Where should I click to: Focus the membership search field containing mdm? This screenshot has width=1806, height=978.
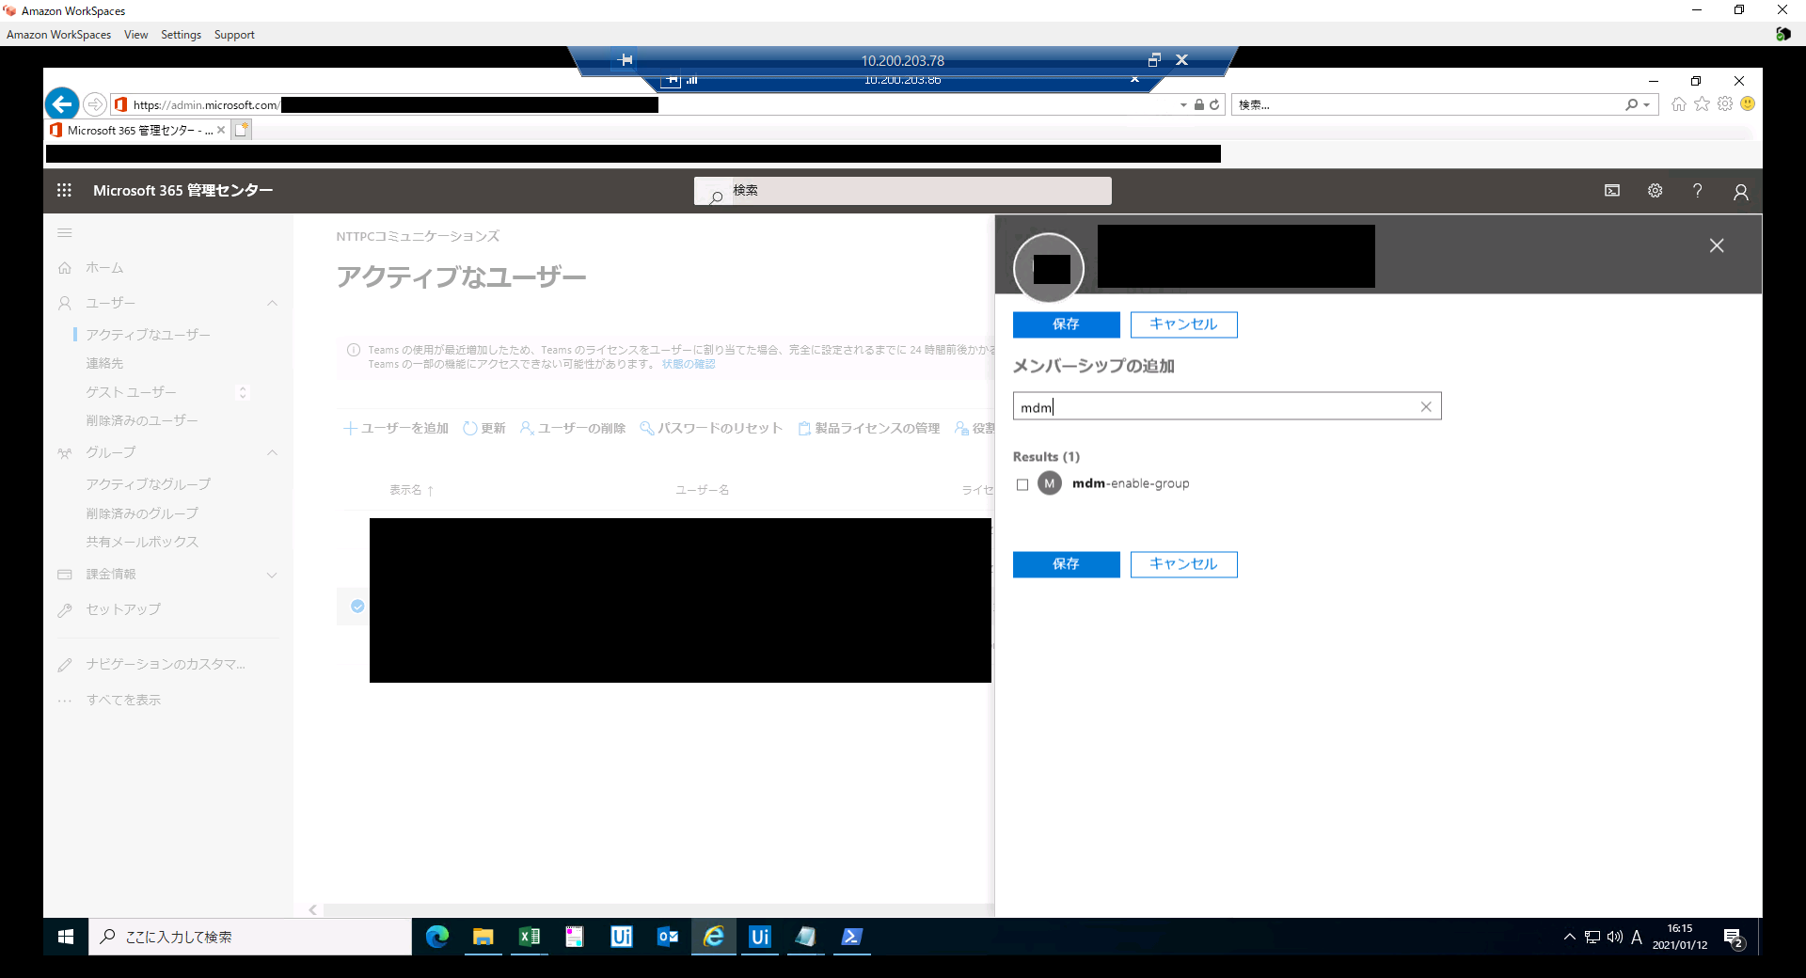point(1227,406)
